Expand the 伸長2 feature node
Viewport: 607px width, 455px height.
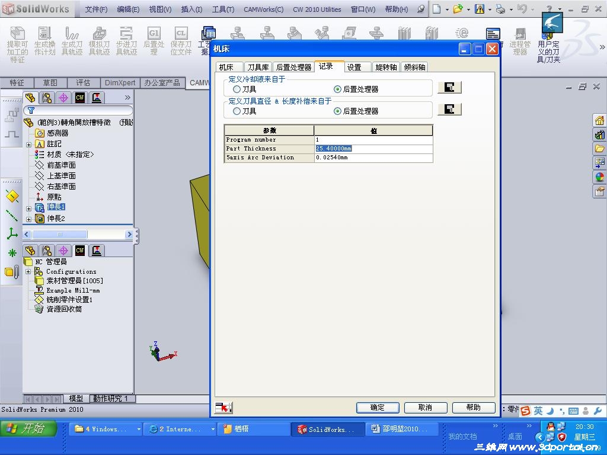click(28, 219)
